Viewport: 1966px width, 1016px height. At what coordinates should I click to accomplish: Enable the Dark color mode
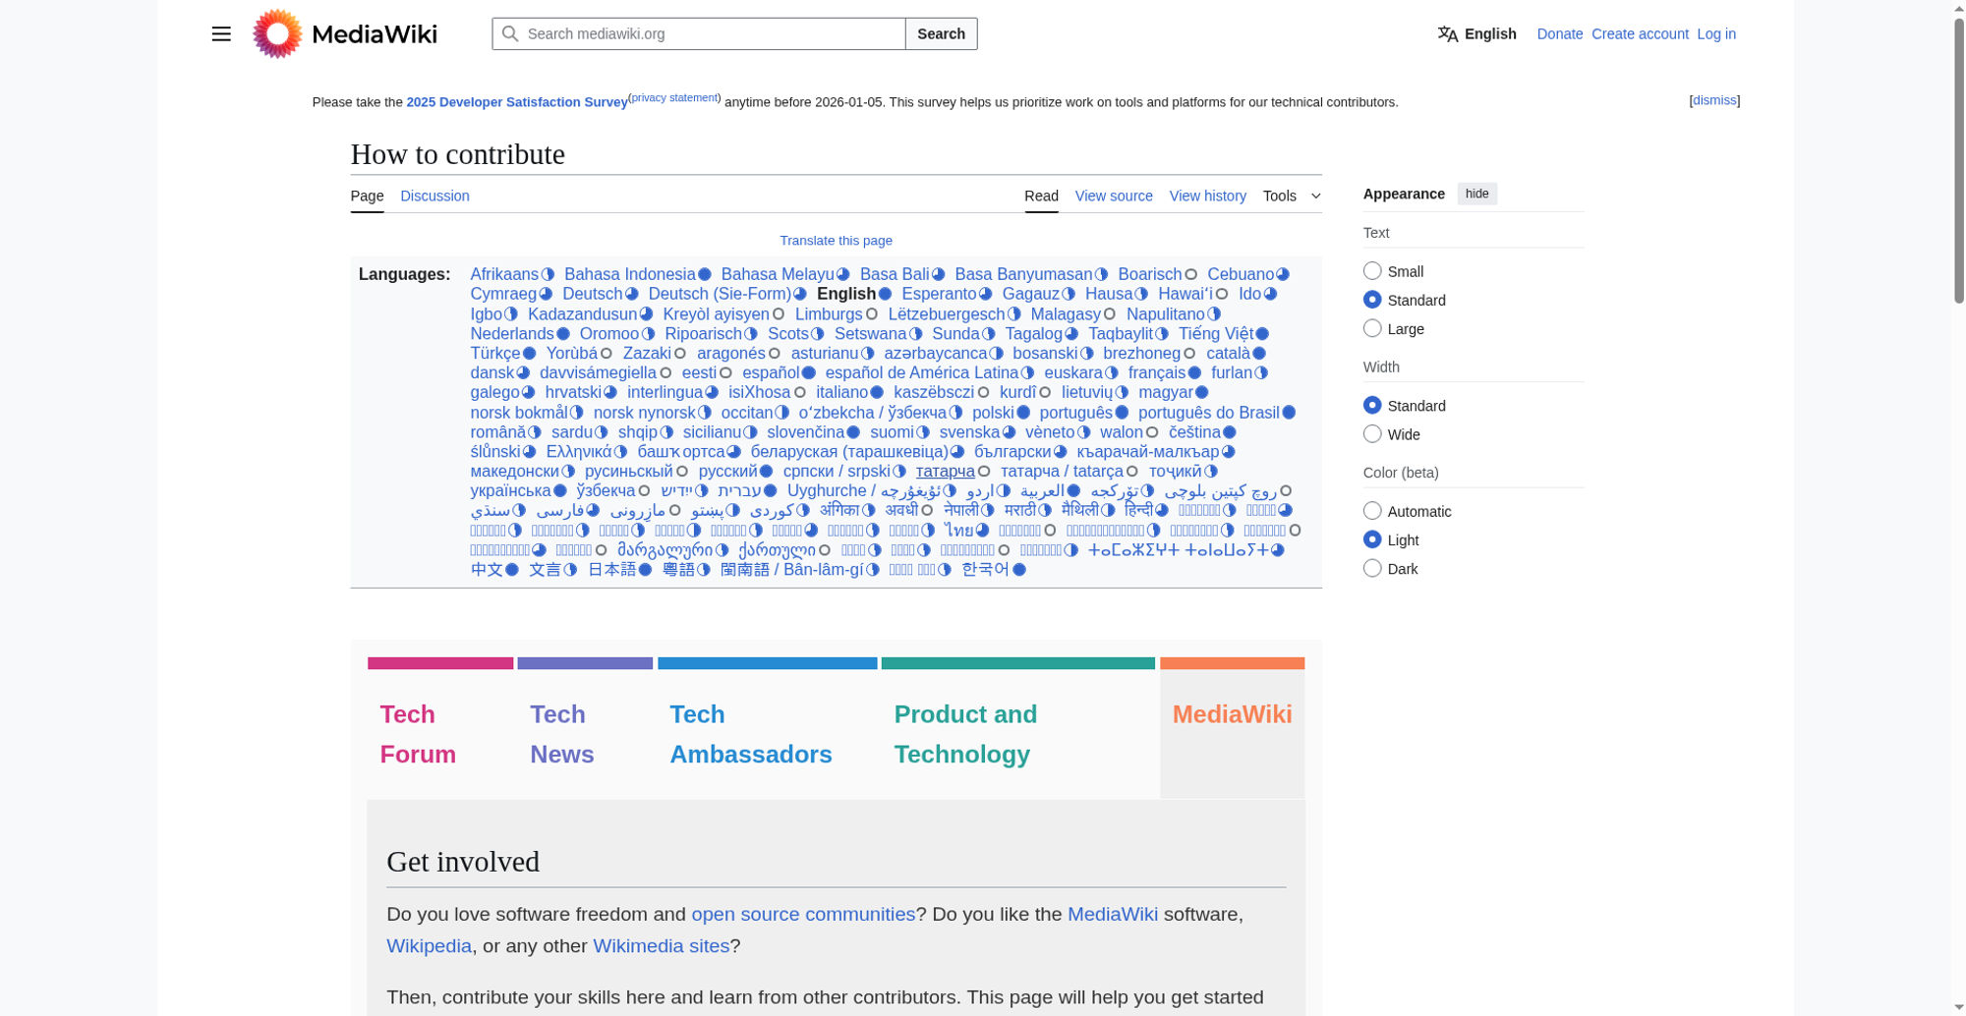click(1372, 569)
